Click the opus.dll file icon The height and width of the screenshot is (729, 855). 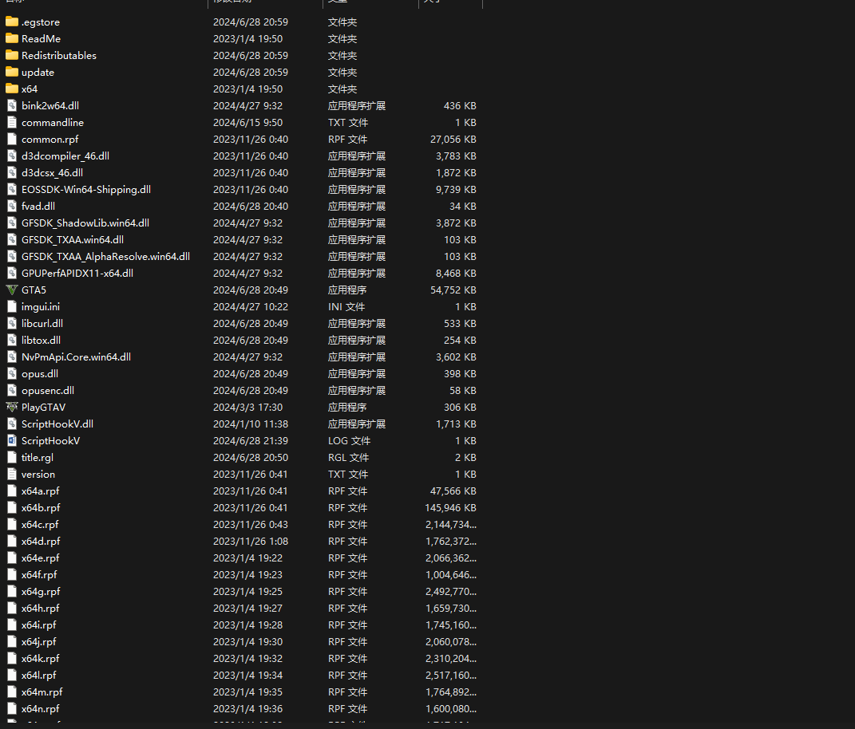point(12,374)
